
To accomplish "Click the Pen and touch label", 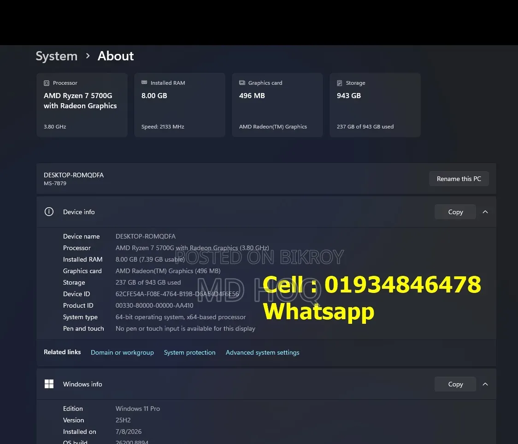I will pos(83,328).
